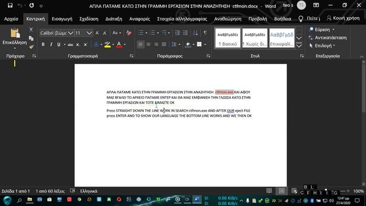Switch to the Αναφορές tab
The height and width of the screenshot is (206, 366).
click(140, 19)
